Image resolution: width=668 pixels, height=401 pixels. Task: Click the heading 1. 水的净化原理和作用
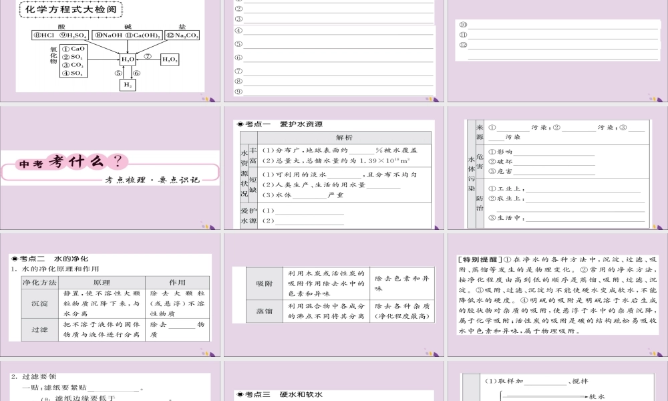pos(55,269)
